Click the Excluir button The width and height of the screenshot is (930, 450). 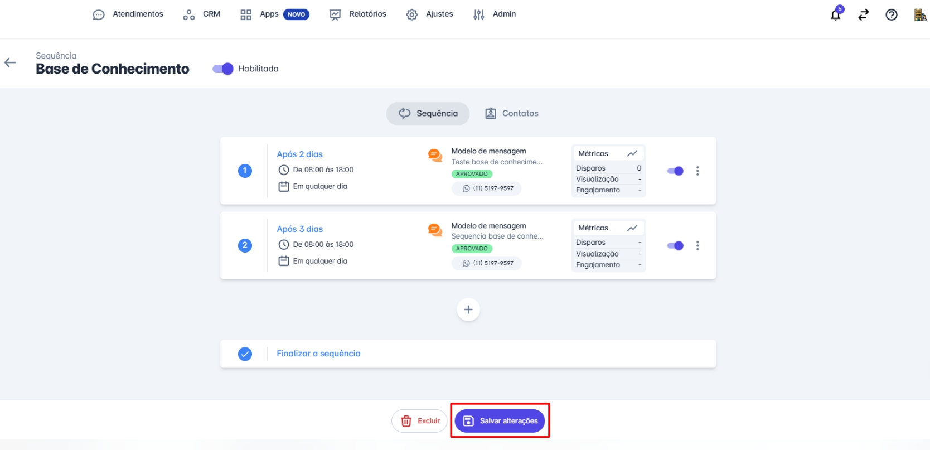click(420, 421)
